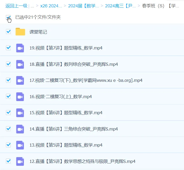Click video icon for 12.直播【第5讲】数学思想之特殊与极限
184x170 pixels.
(x=20, y=161)
